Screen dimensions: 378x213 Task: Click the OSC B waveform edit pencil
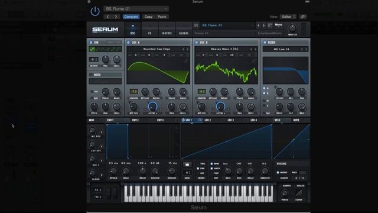[253, 60]
